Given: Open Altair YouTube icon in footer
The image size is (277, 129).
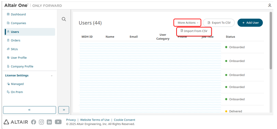Looking at the screenshot, I should pyautogui.click(x=58, y=122).
